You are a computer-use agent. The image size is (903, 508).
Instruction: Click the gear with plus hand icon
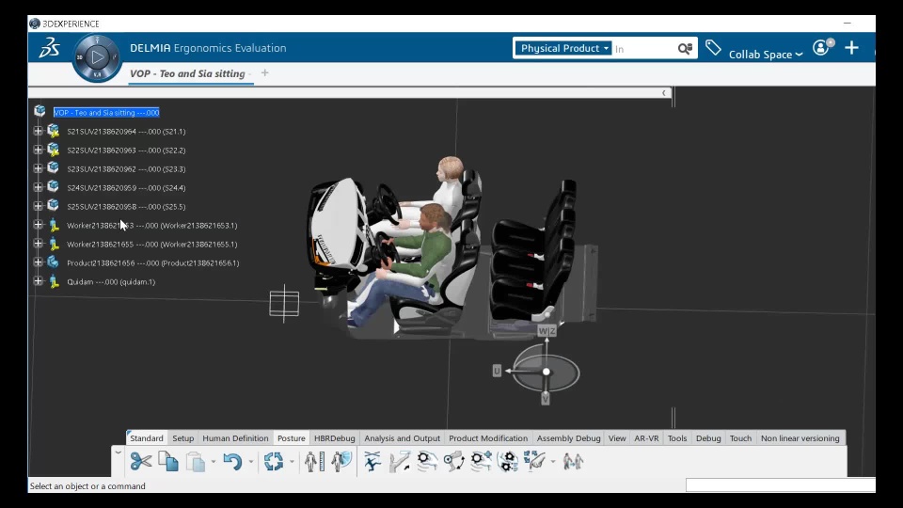pos(481,461)
